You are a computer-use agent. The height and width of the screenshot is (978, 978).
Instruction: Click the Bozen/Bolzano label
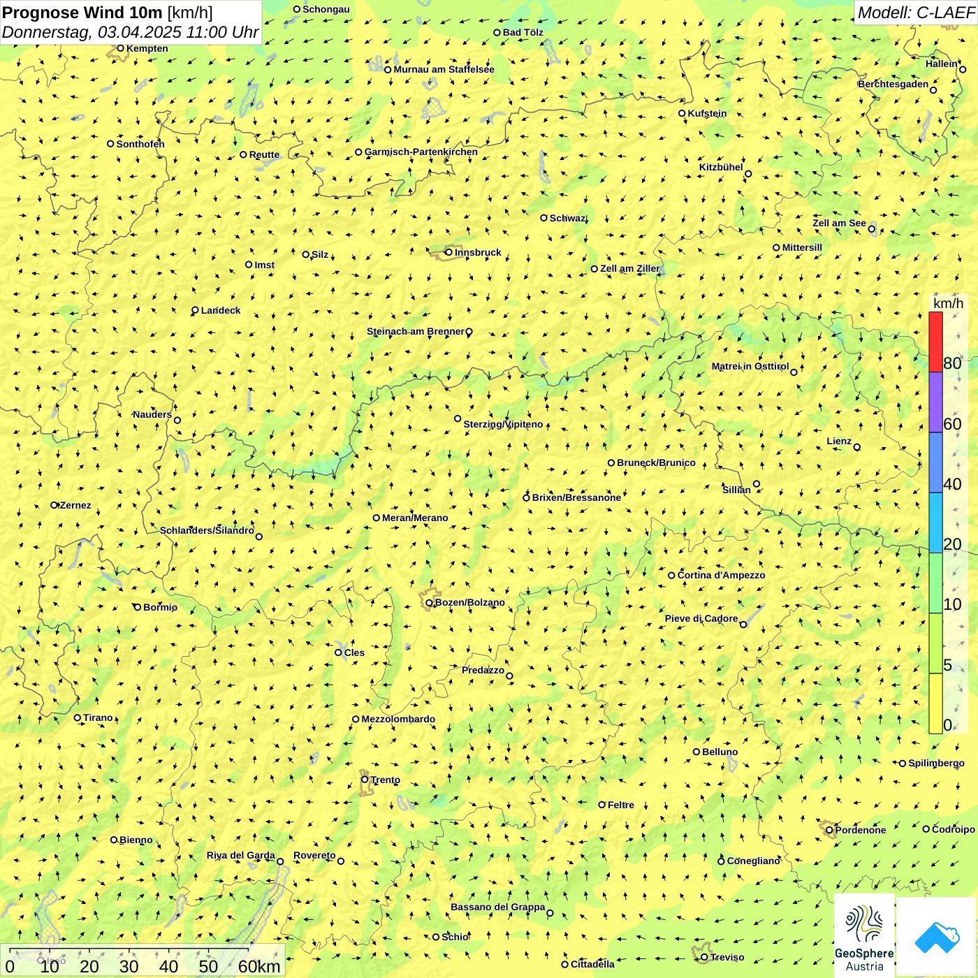(x=469, y=602)
